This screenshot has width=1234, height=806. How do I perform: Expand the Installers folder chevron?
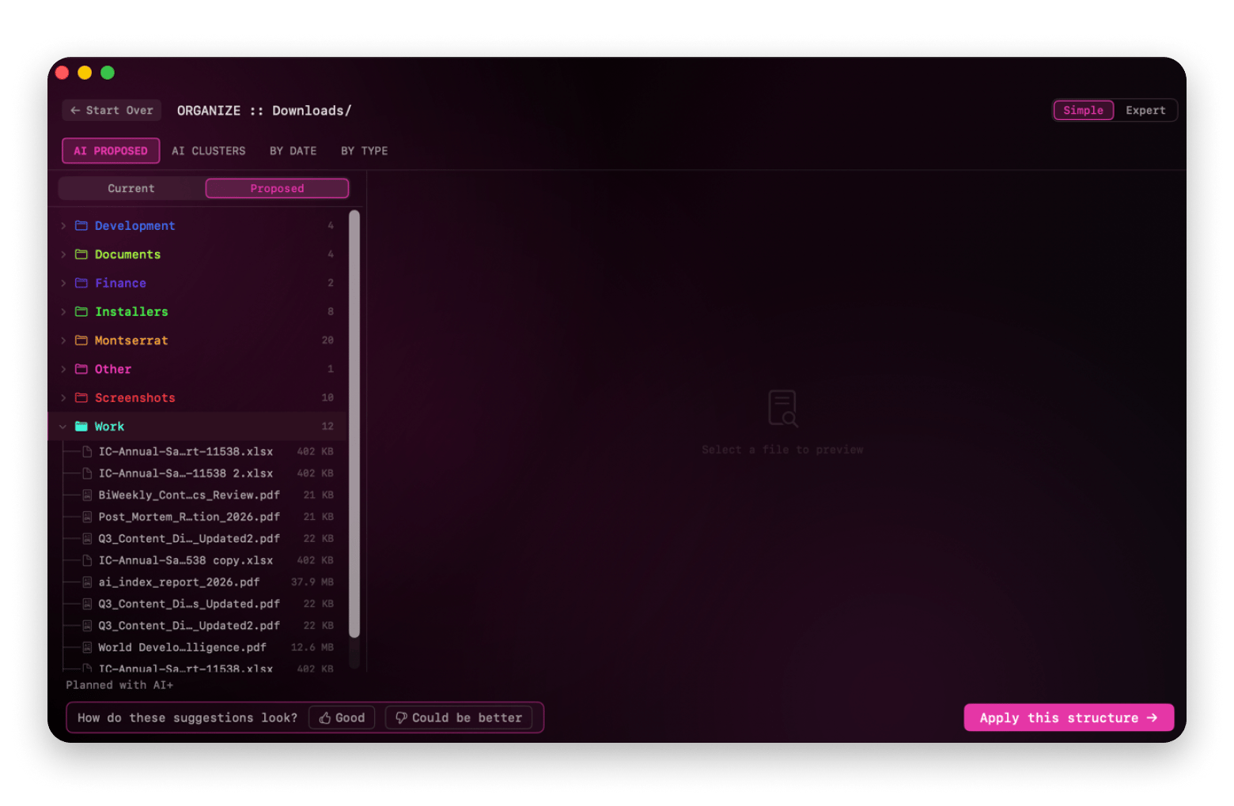click(63, 311)
